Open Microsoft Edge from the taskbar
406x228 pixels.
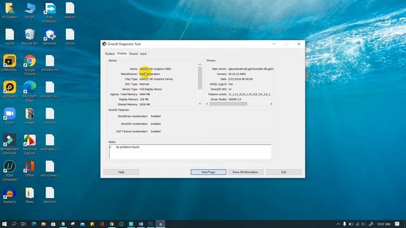(34, 224)
